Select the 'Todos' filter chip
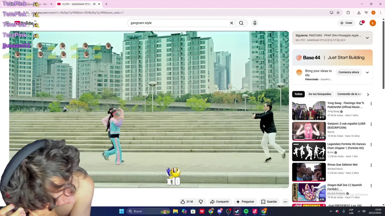 point(298,94)
